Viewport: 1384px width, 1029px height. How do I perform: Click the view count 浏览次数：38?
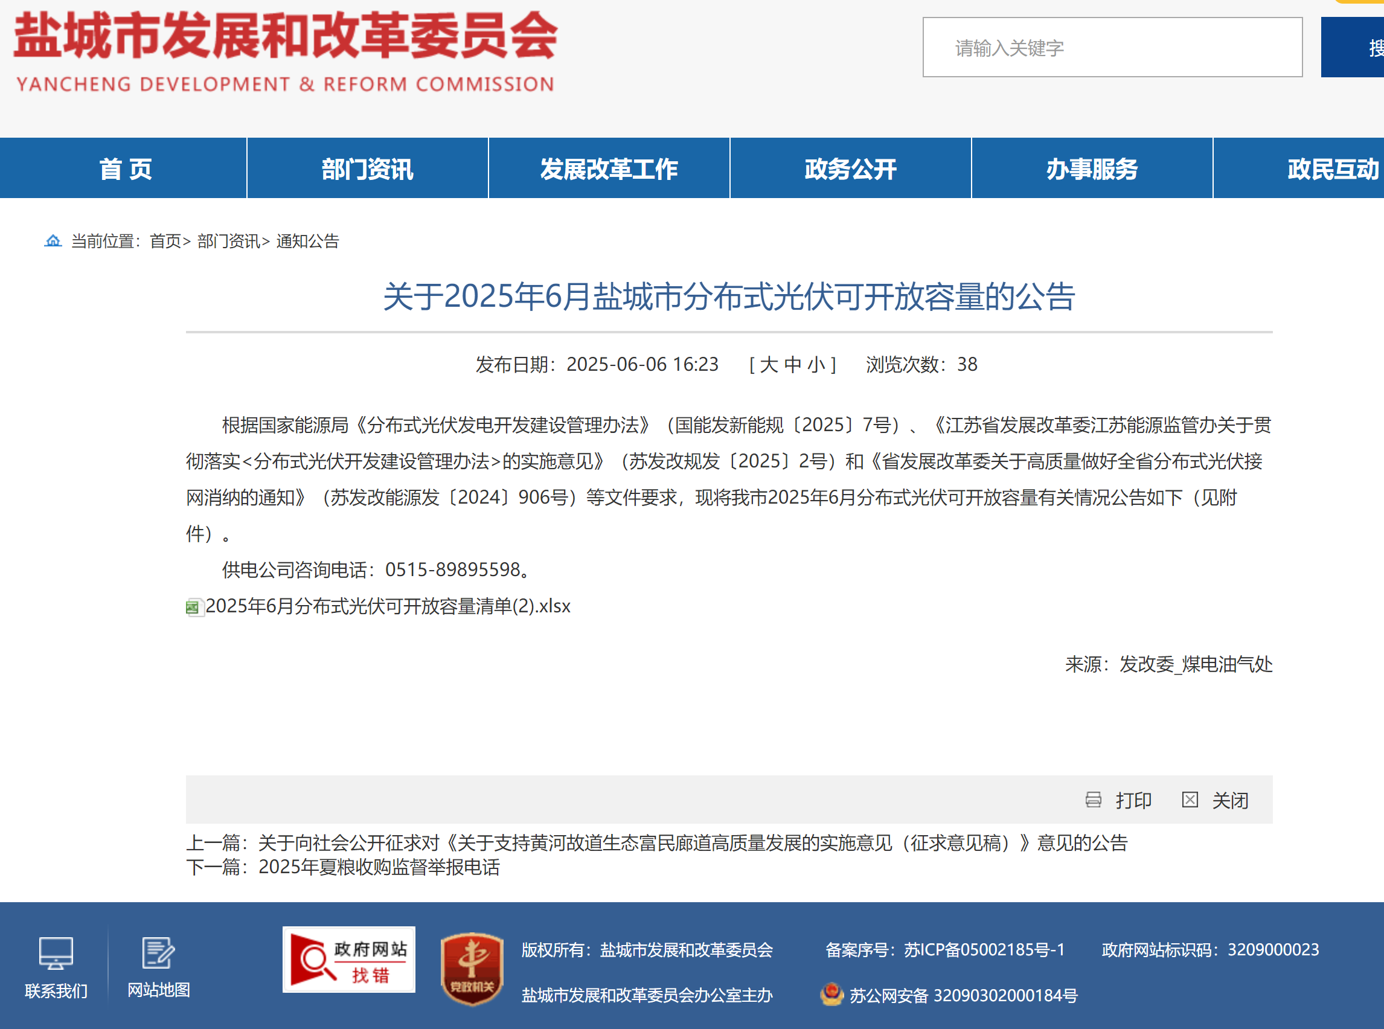[x=922, y=364]
